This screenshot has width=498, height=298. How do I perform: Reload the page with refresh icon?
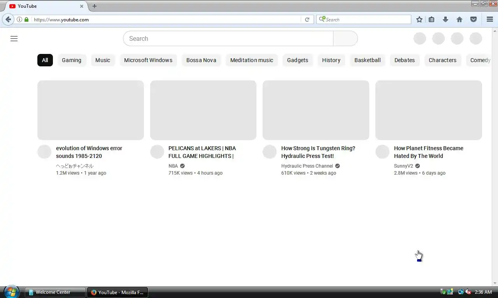coord(307,19)
